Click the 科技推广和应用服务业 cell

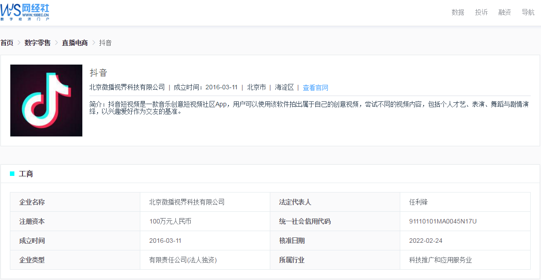pos(465,260)
